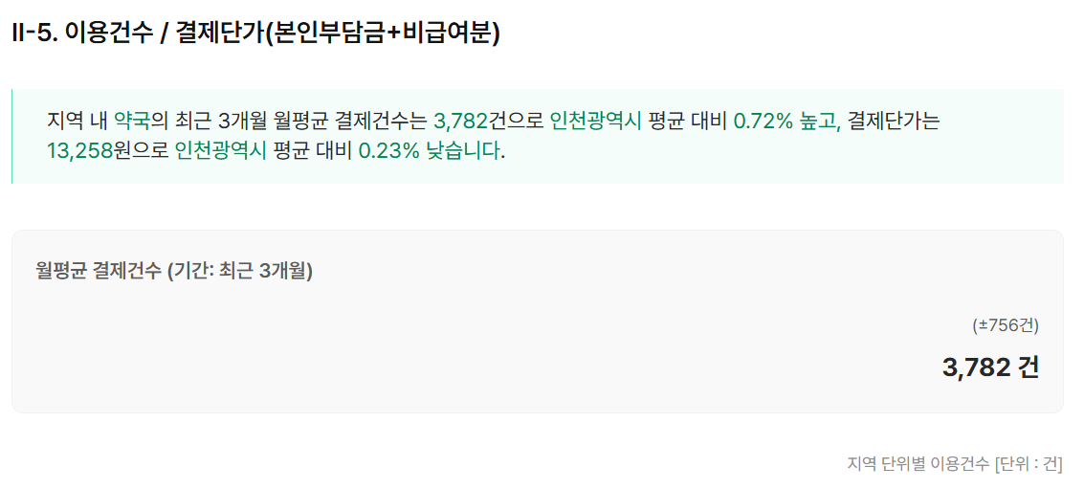This screenshot has height=489, width=1084.
Task: Click the green 0.23% 낮습니다 text
Action: coord(431,150)
